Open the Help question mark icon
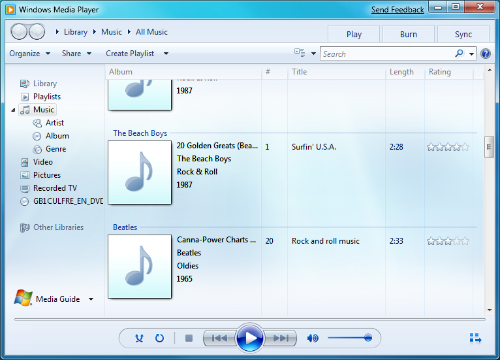500x360 pixels. [486, 54]
